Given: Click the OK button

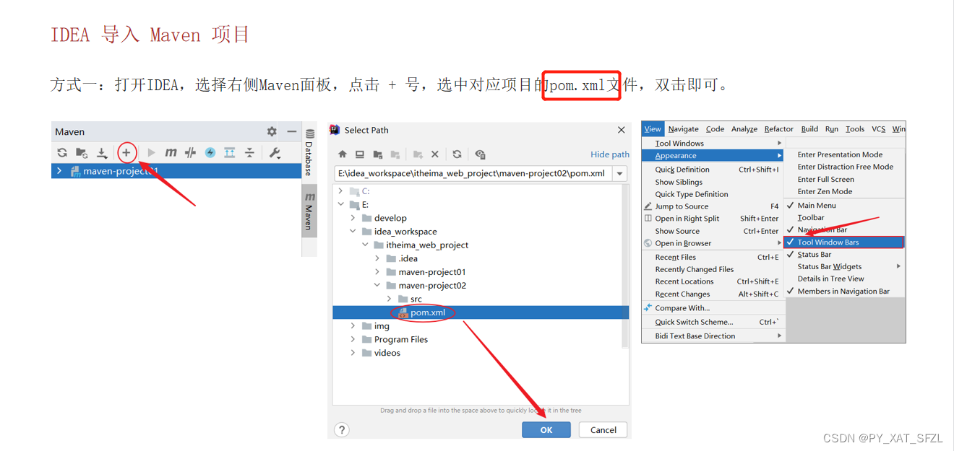Looking at the screenshot, I should (546, 429).
